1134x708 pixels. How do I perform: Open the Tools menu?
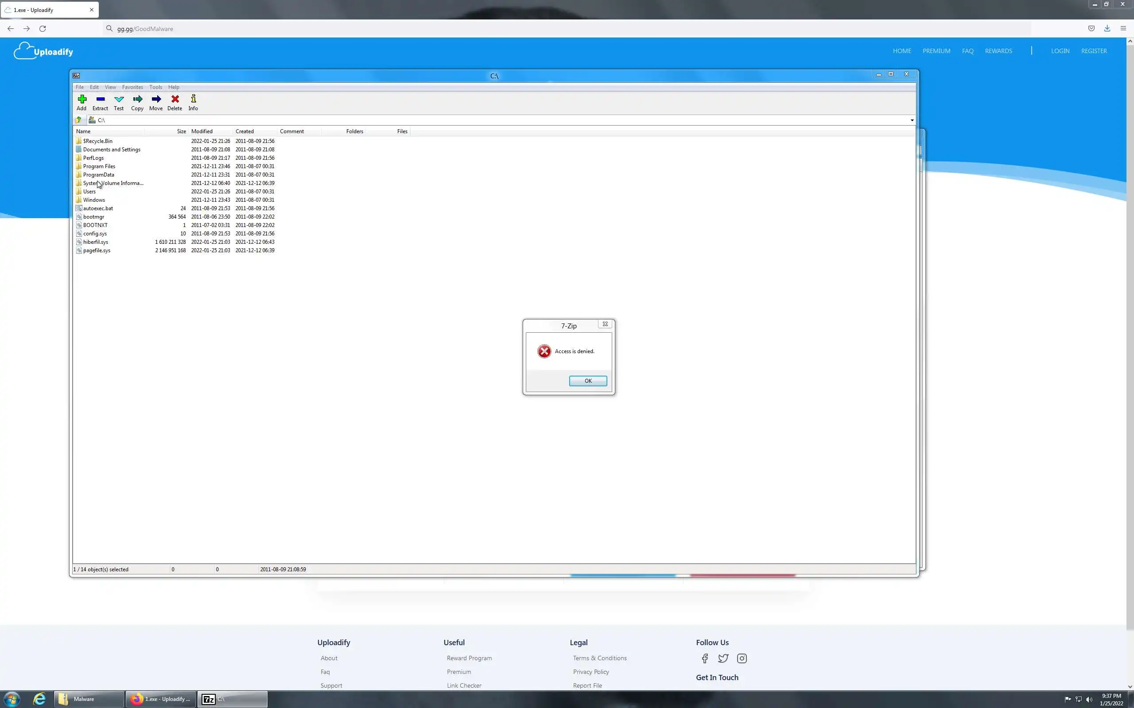(x=155, y=87)
